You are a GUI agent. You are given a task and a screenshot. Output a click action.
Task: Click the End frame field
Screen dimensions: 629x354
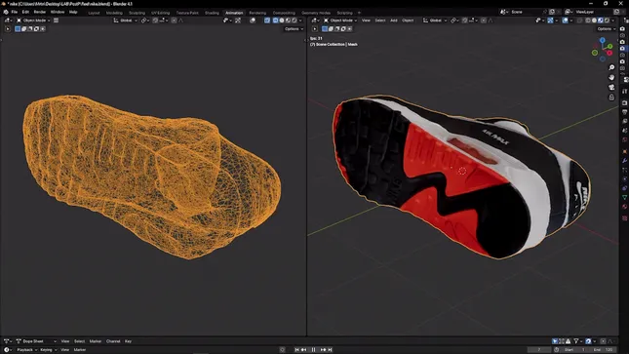(x=603, y=349)
